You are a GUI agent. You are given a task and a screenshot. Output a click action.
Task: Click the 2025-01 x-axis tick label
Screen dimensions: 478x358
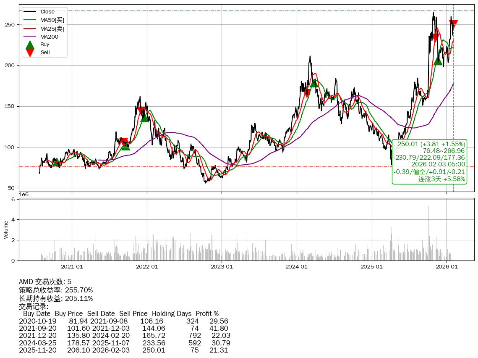coord(372,266)
